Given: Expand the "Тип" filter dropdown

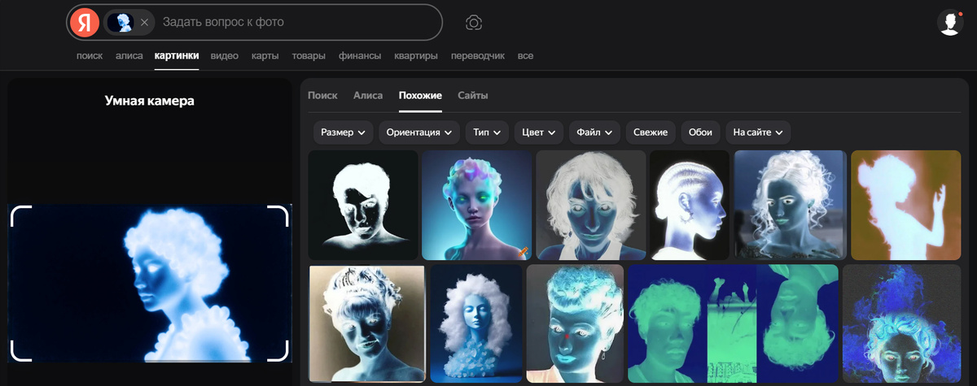Looking at the screenshot, I should tap(487, 132).
